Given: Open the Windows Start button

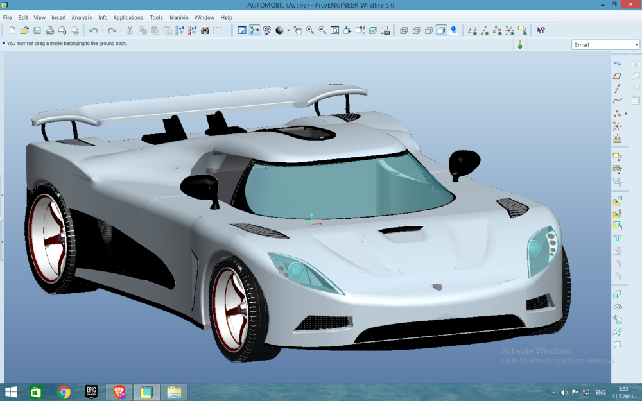Looking at the screenshot, I should pos(11,392).
